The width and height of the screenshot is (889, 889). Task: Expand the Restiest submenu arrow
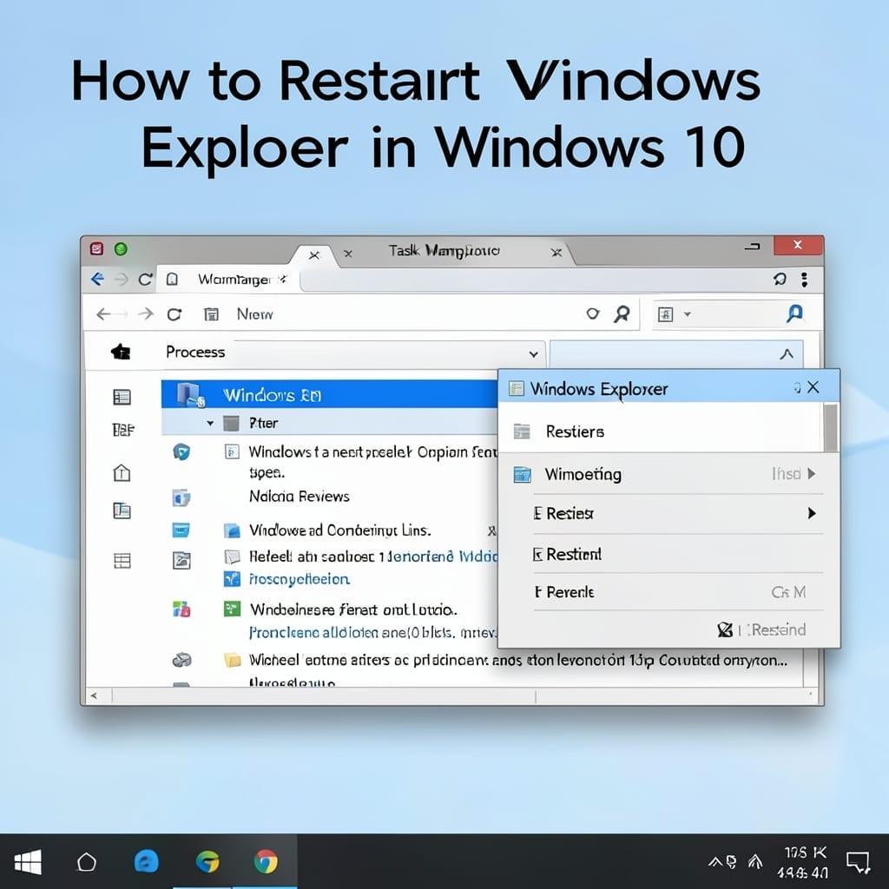click(x=812, y=513)
